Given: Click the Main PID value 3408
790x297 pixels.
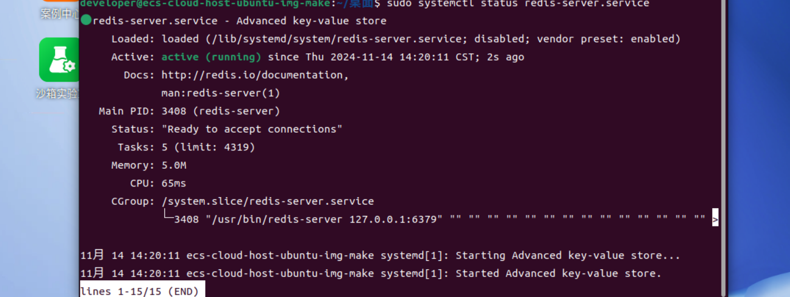Looking at the screenshot, I should pos(174,111).
